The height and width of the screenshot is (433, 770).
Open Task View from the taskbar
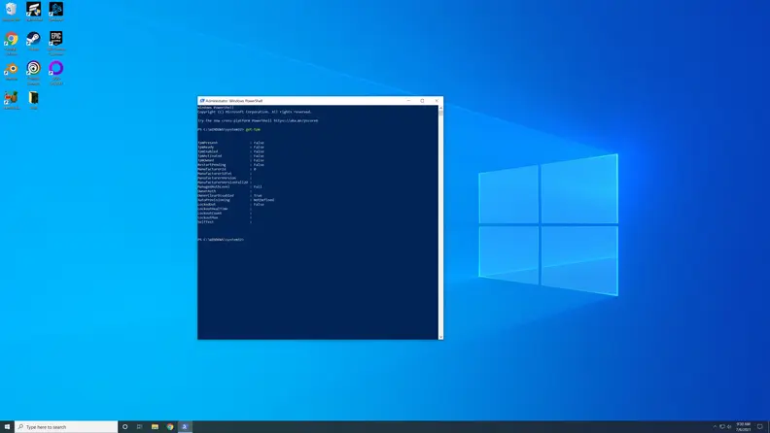139,426
